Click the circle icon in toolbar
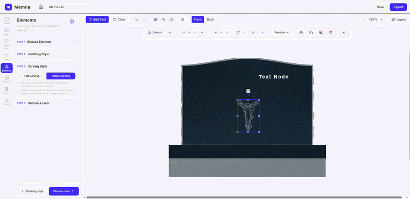This screenshot has width=410, height=199. click(x=171, y=19)
